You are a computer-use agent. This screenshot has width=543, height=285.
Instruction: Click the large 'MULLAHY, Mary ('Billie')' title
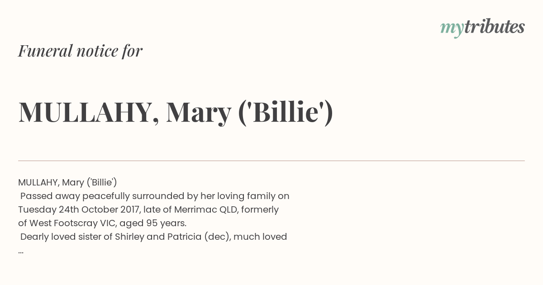pos(176,112)
